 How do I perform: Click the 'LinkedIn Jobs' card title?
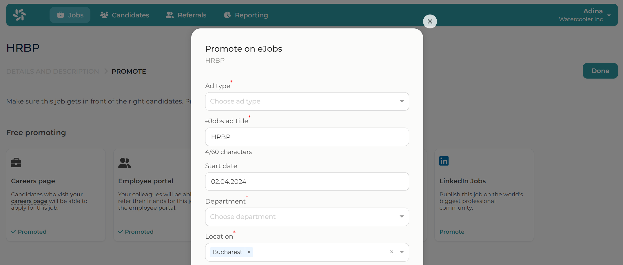462,181
